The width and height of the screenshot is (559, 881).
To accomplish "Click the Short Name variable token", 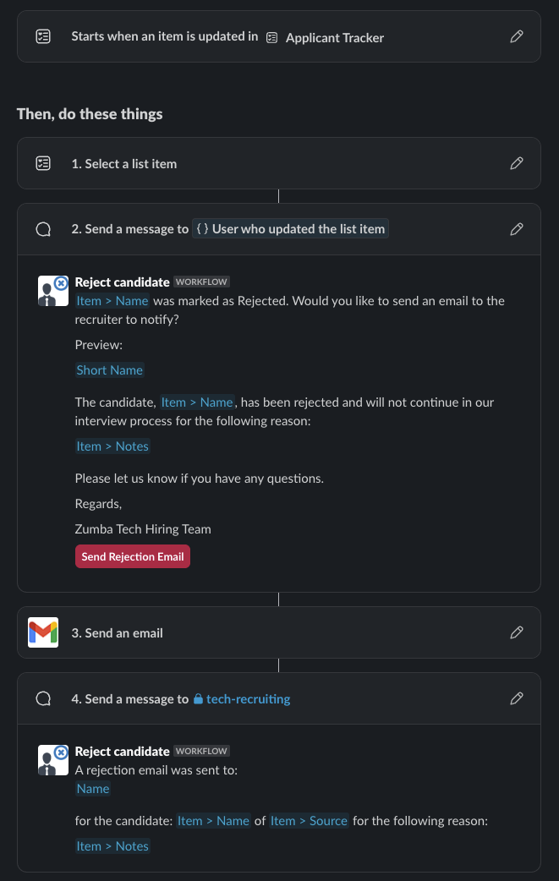I will coord(110,370).
